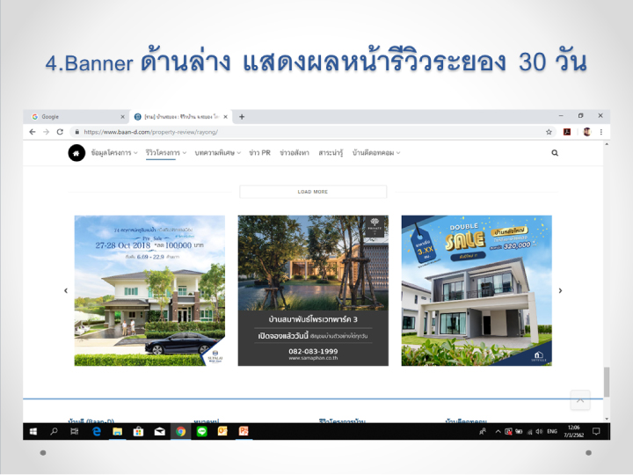Switch to Chrome on the taskbar
The width and height of the screenshot is (633, 475).
click(180, 432)
